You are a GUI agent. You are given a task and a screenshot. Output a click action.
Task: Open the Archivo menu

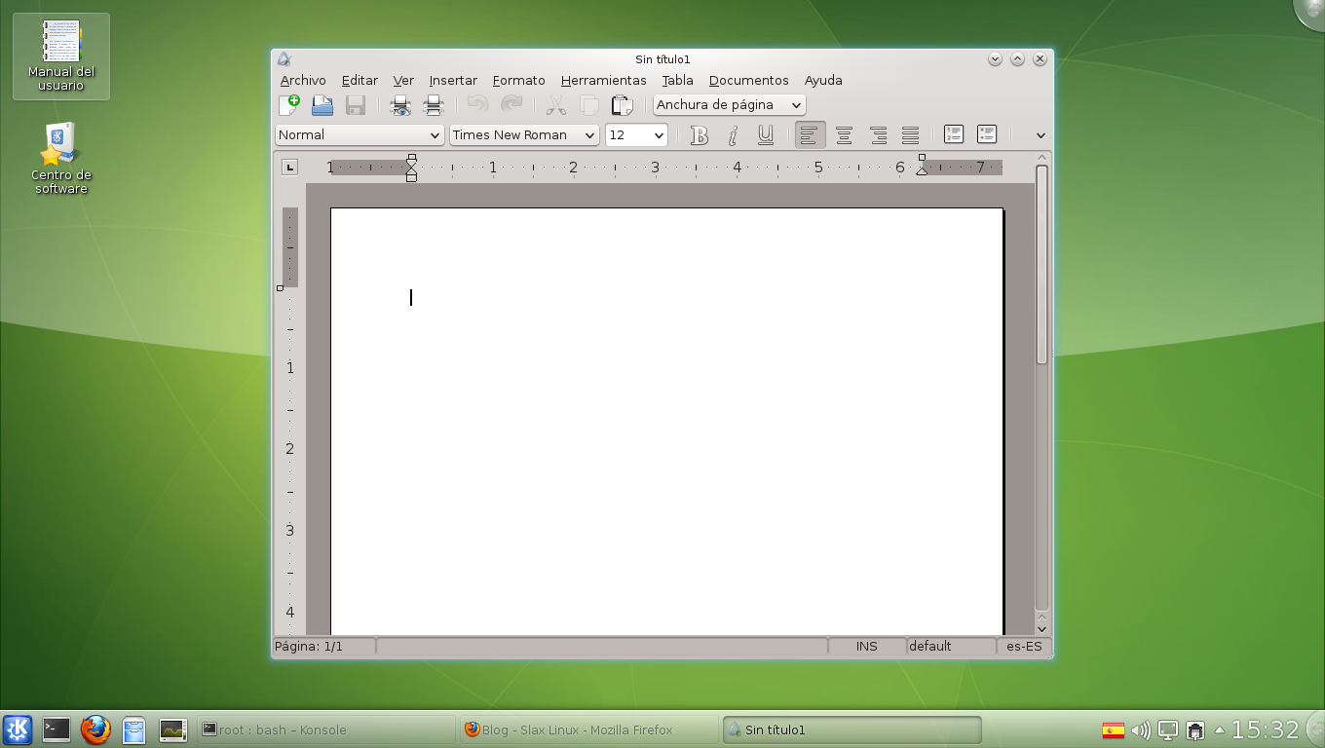[303, 80]
